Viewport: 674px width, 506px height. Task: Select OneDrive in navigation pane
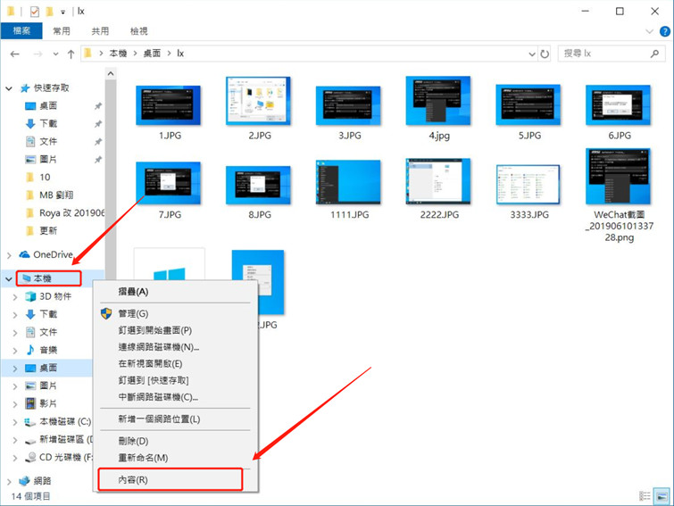click(x=53, y=254)
